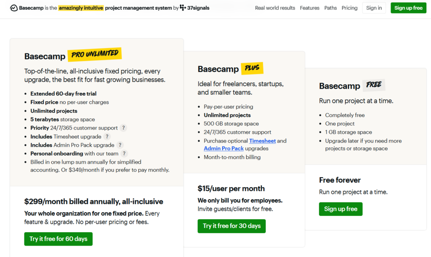Select Pricing in the navigation bar

point(349,8)
